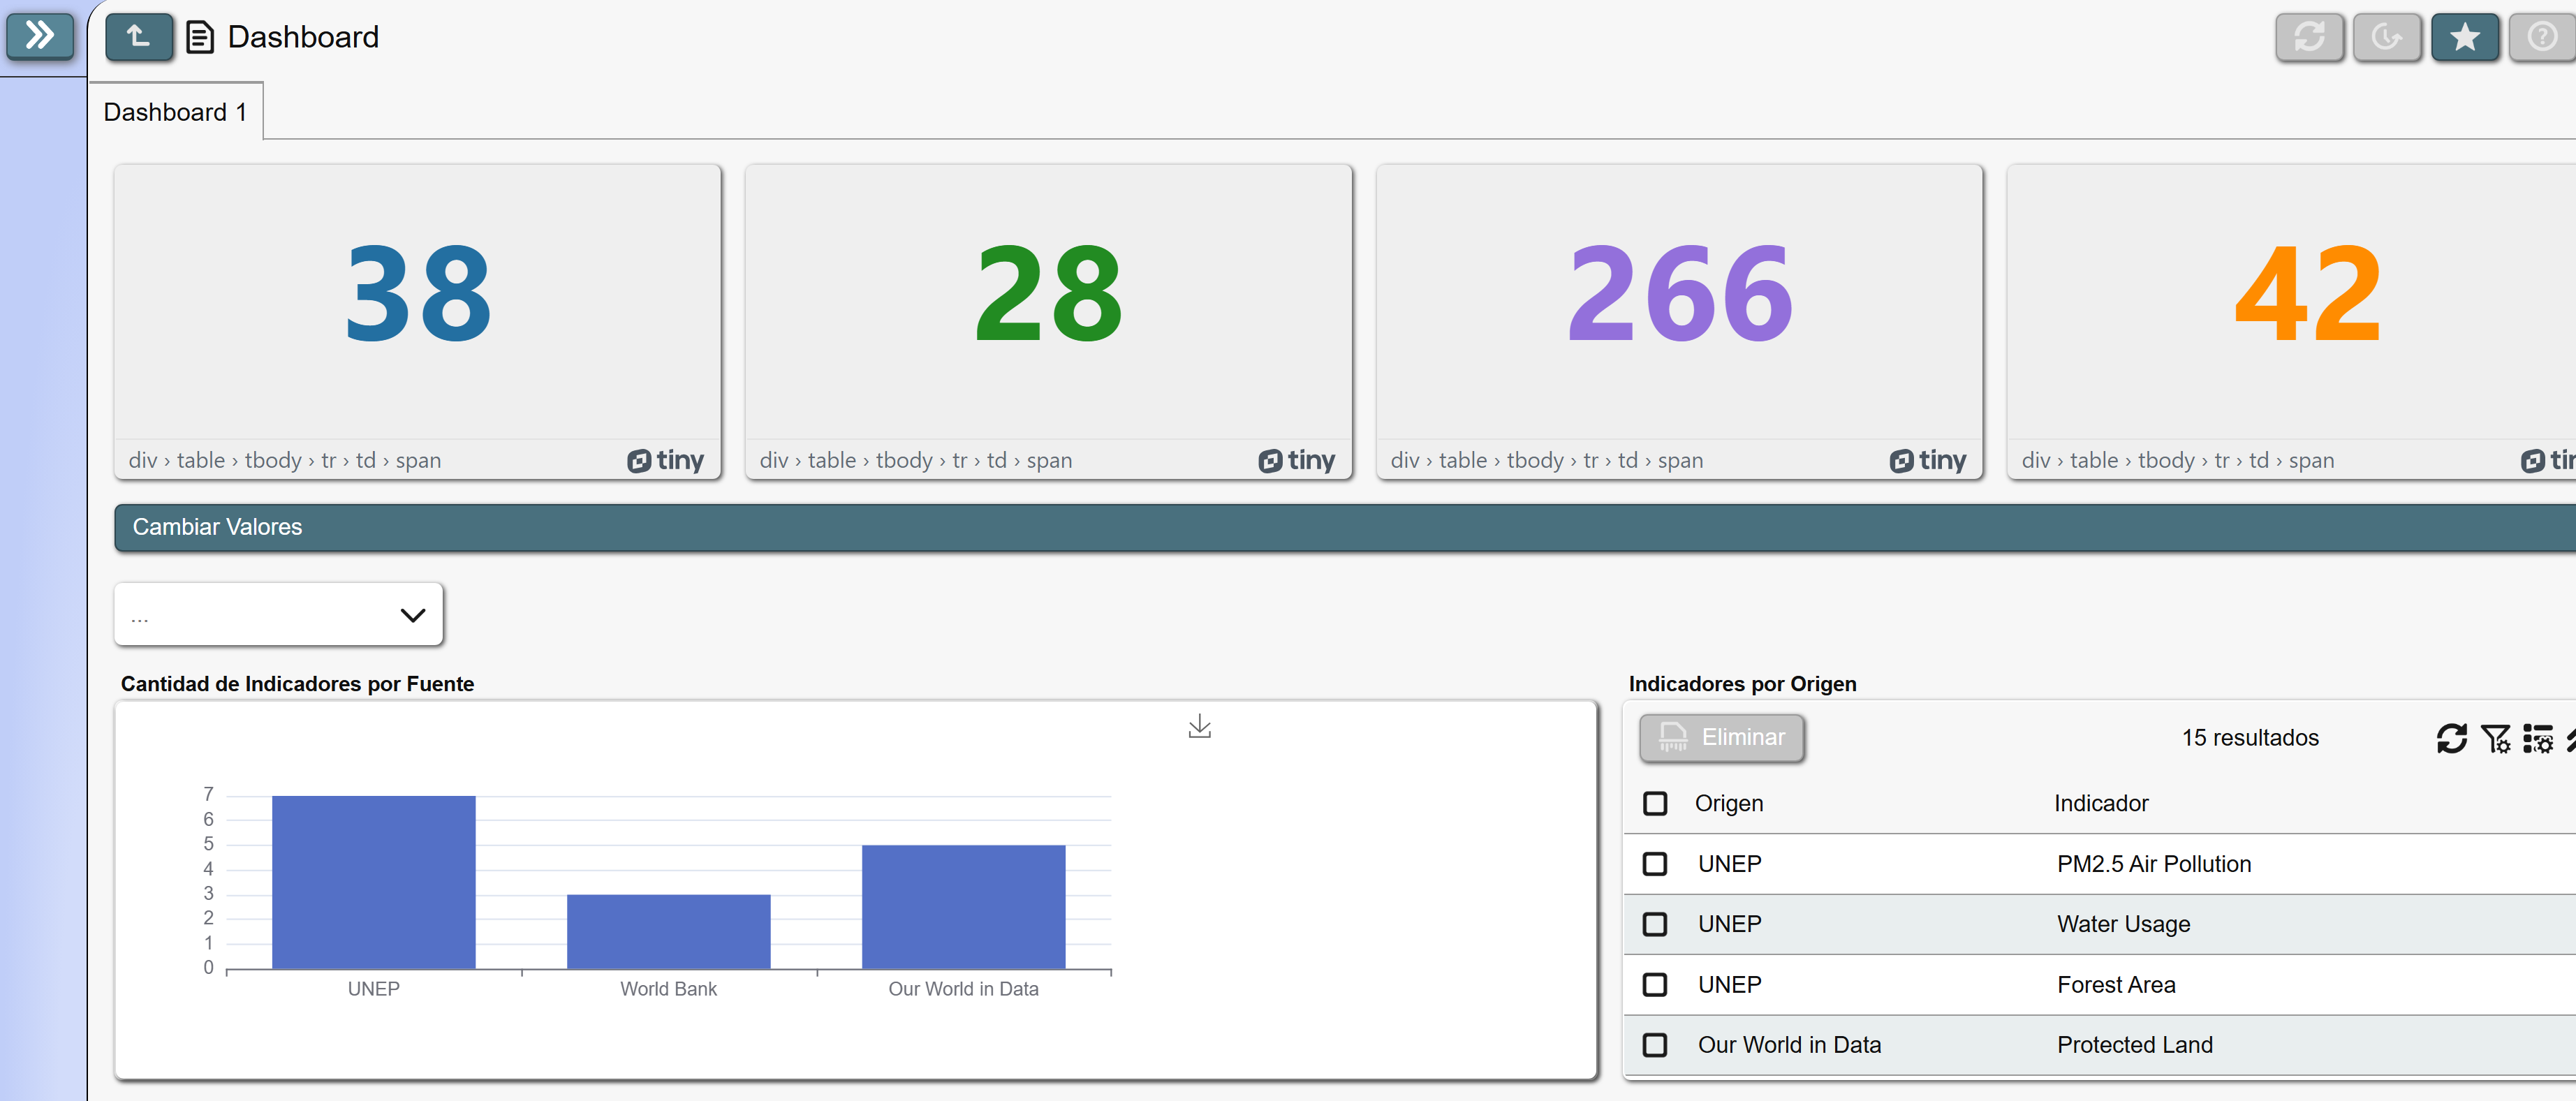Open help with question mark button
This screenshot has height=1101, width=2576.
[2542, 37]
